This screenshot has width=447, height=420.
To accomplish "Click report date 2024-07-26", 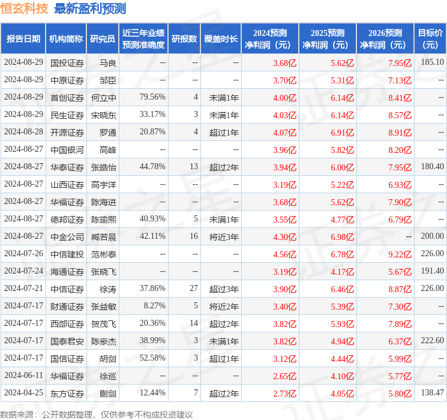I will pyautogui.click(x=23, y=253).
